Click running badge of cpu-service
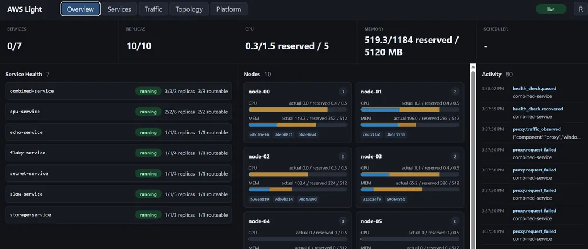This screenshot has width=588, height=249. tap(148, 112)
